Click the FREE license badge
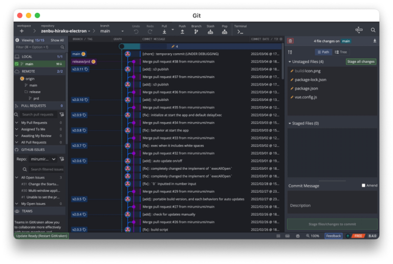This screenshot has width=393, height=264. click(358, 236)
